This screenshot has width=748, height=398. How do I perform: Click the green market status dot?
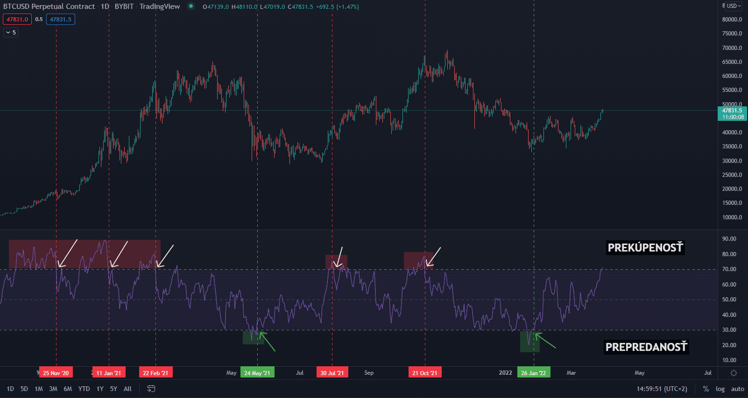pos(191,7)
